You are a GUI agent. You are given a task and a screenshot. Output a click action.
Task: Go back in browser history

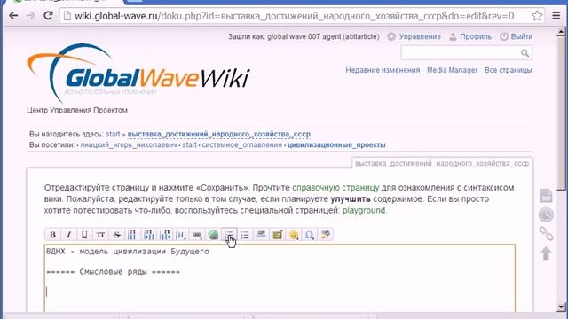(13, 16)
